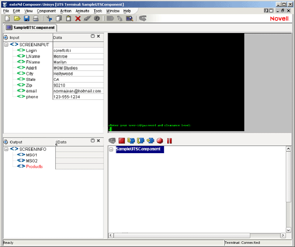295x247 pixels.
Task: Delete using the red X toolbar icon
Action: click(x=78, y=19)
